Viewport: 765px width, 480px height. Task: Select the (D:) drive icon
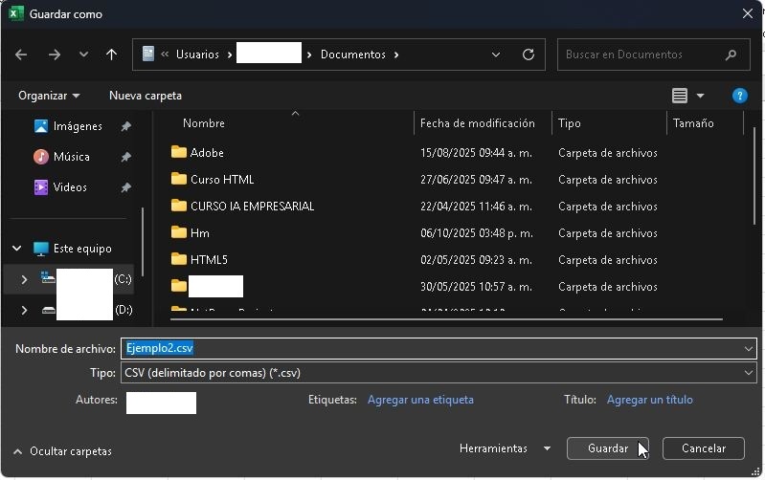tap(48, 310)
